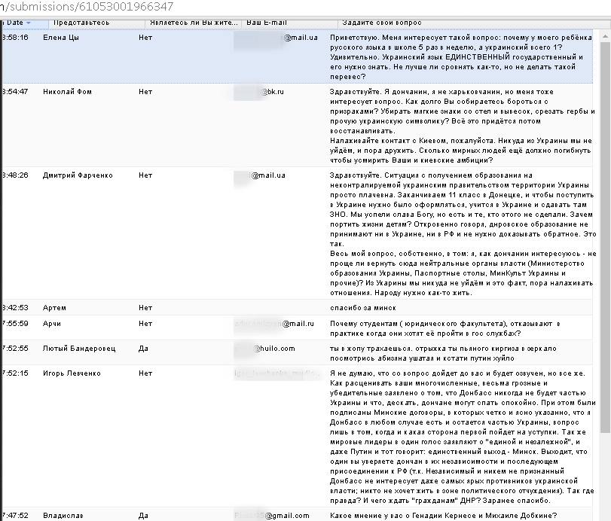This screenshot has width=611, height=521.
Task: Click the 'Нет' value in Елена Цы row
Action: (x=145, y=37)
